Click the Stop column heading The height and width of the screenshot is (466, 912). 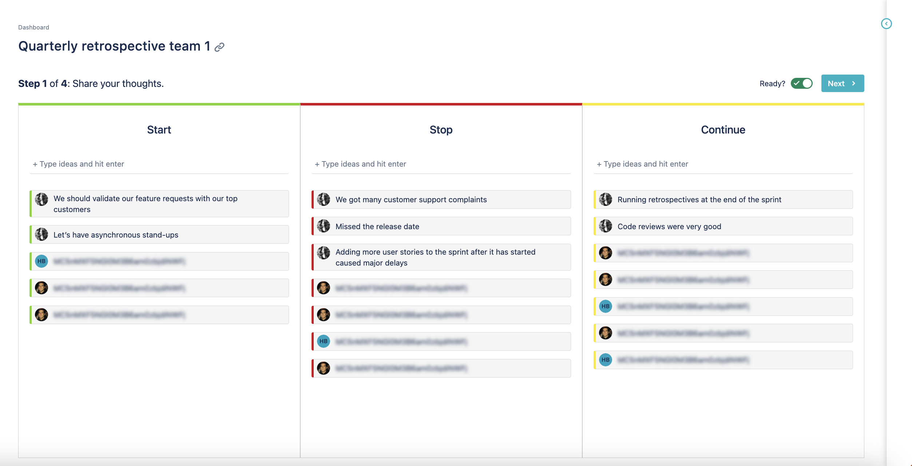point(441,130)
